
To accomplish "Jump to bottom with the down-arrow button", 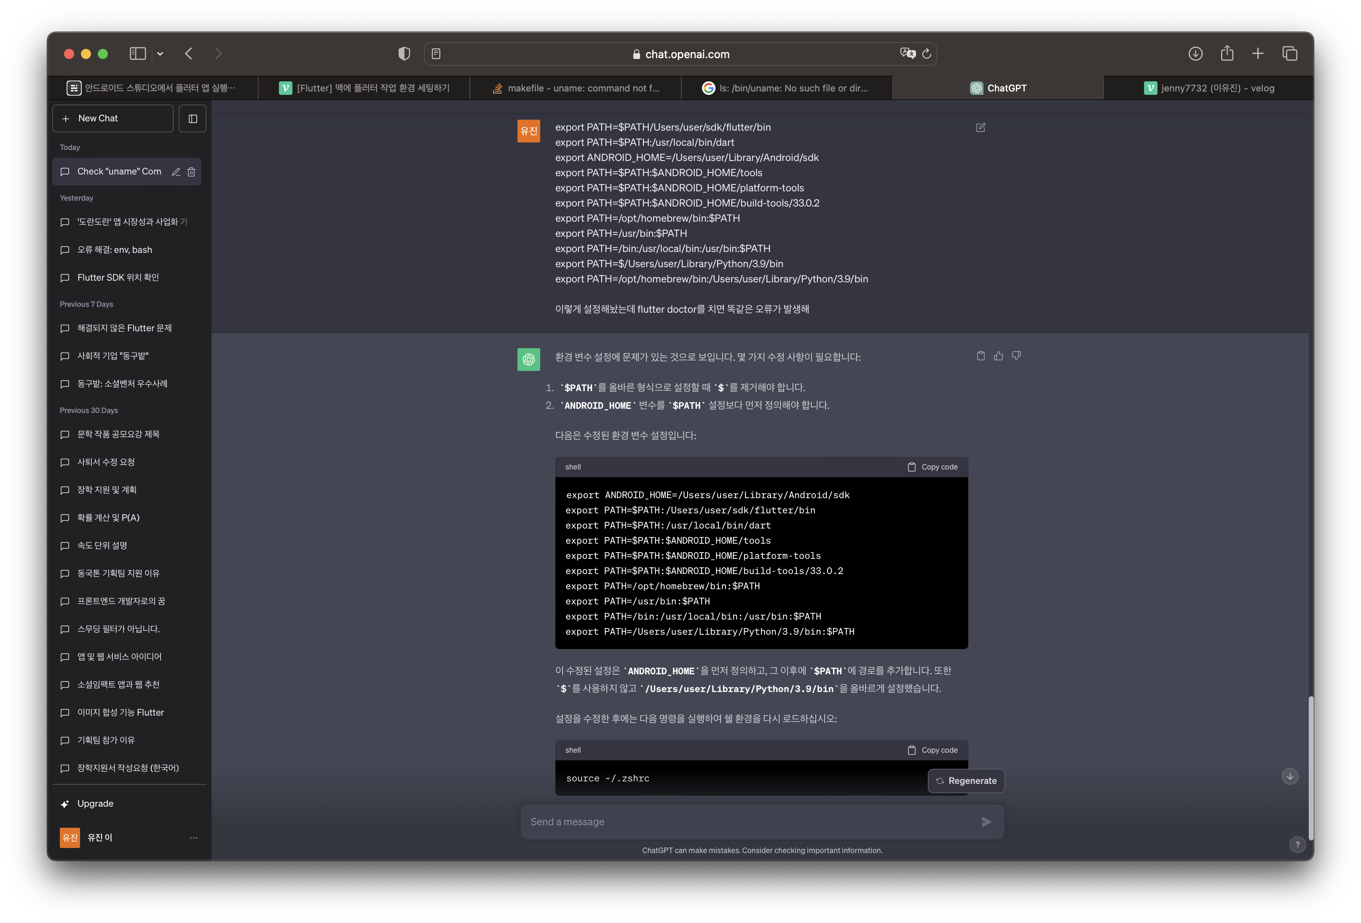I will point(1289,777).
